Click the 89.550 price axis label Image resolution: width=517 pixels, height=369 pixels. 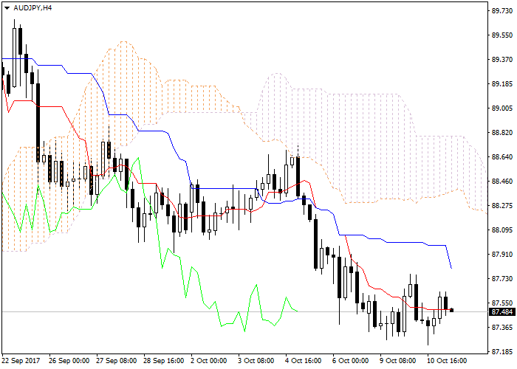point(501,35)
